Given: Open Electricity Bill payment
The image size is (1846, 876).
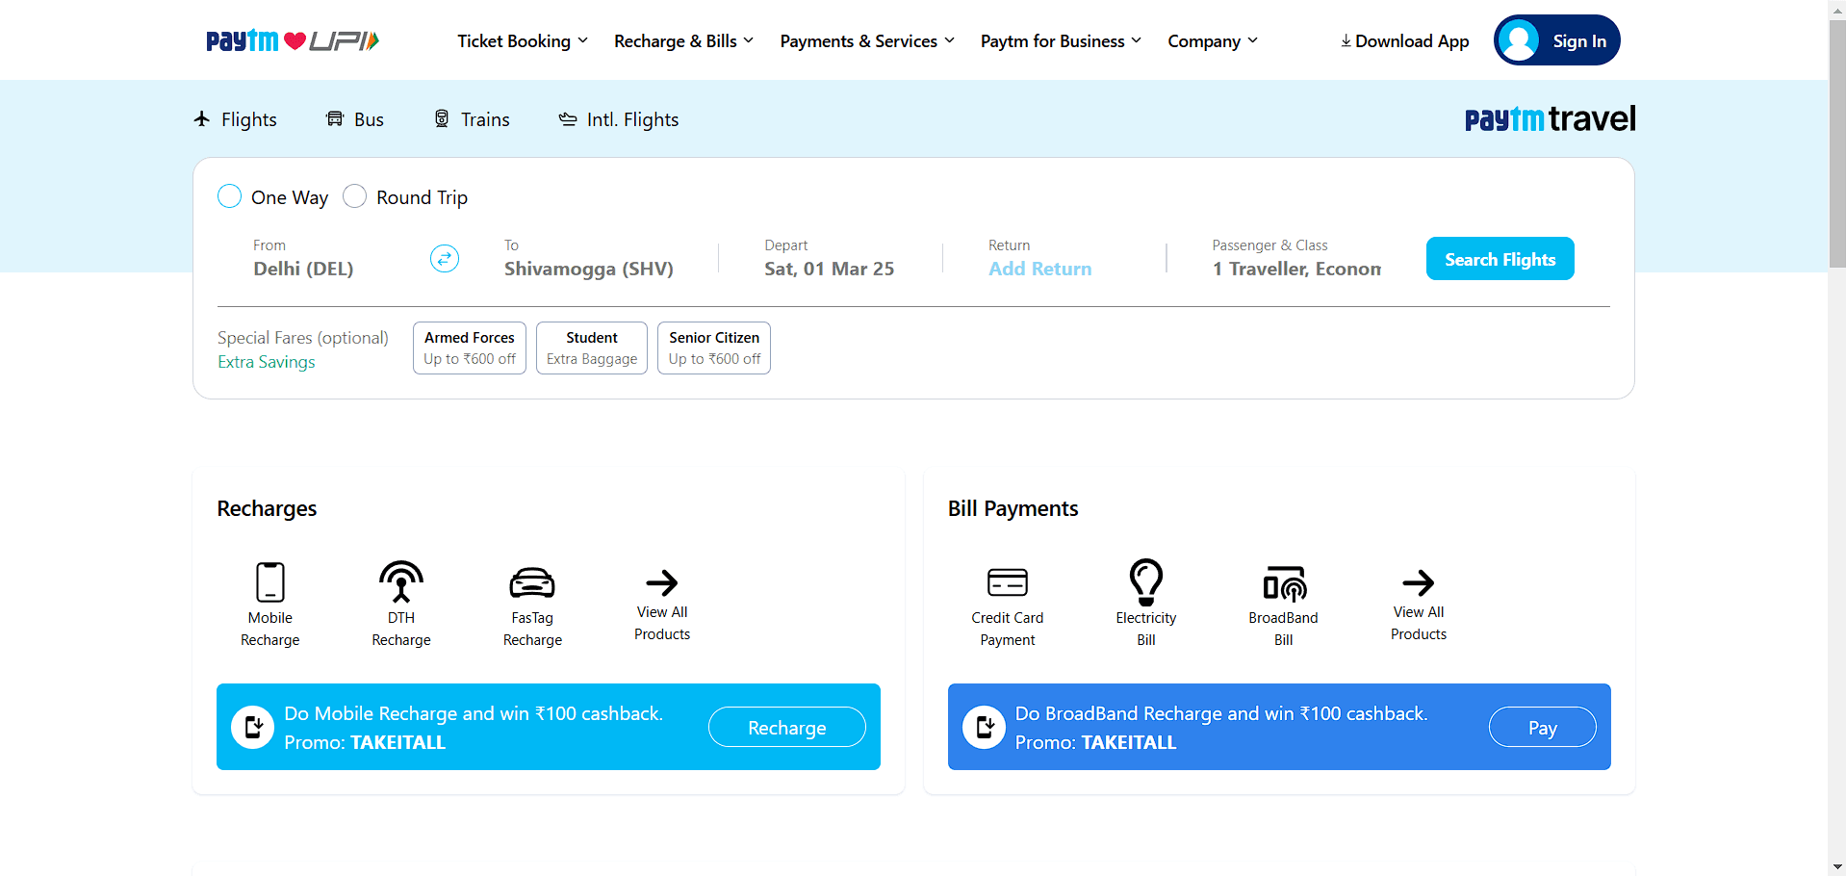Looking at the screenshot, I should 1145,582.
